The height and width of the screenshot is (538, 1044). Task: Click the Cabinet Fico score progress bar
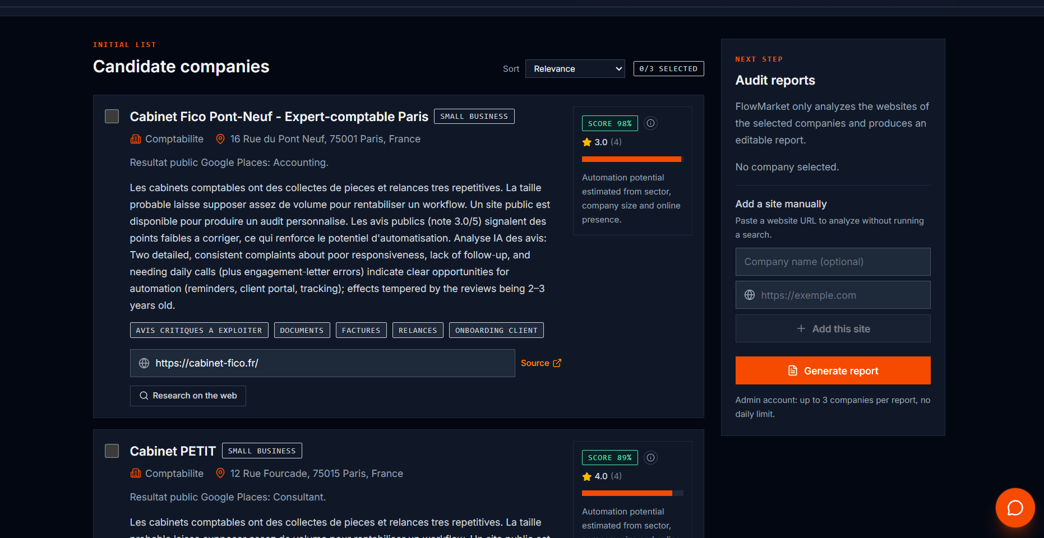[632, 159]
